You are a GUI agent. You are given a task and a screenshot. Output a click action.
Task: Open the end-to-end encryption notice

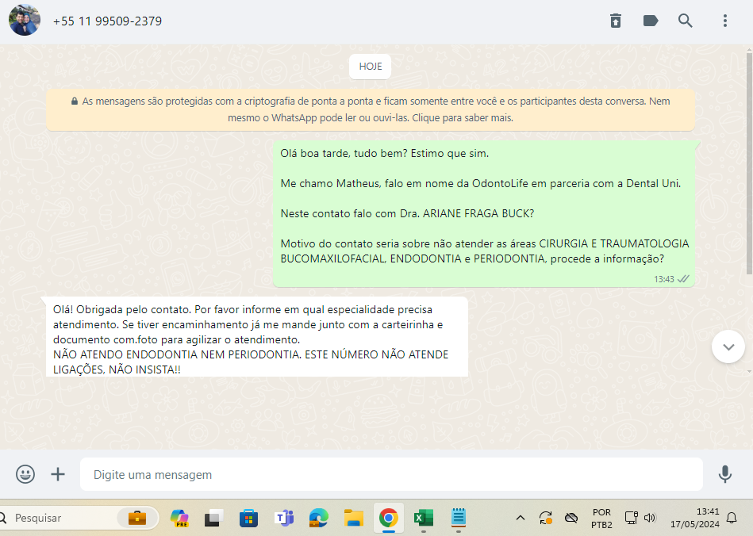[x=371, y=109]
